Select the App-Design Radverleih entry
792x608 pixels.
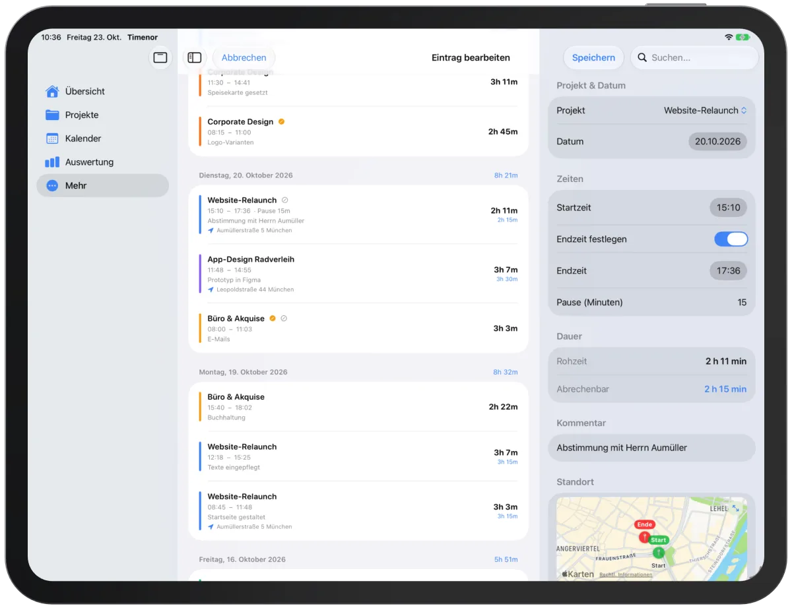pos(358,274)
